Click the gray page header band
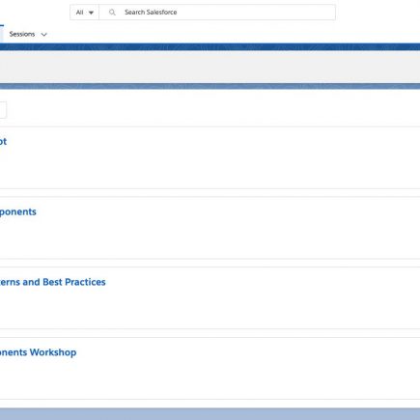This screenshot has width=420, height=420. (210, 67)
